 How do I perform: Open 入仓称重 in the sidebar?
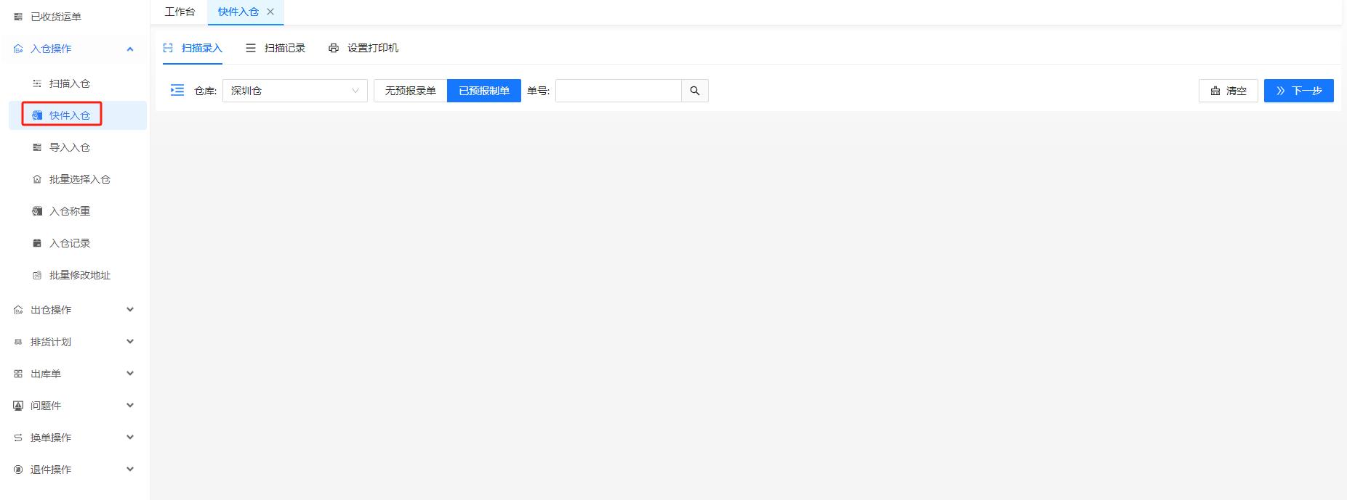[70, 211]
